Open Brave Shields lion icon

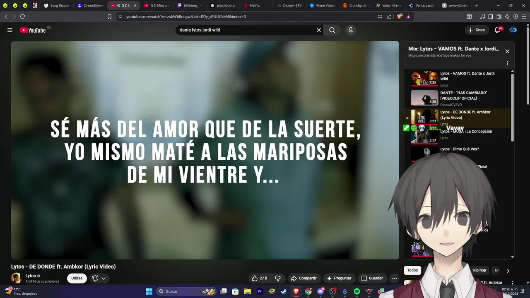pyautogui.click(x=399, y=17)
